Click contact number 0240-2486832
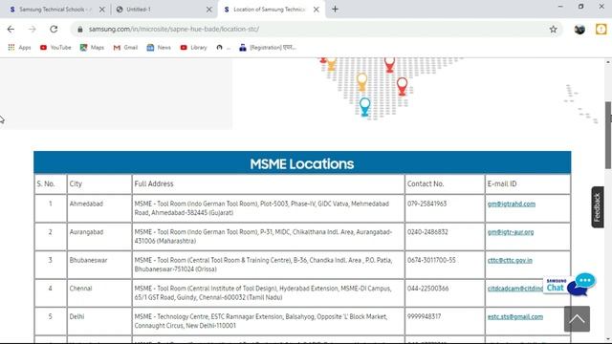This screenshot has width=612, height=344. point(427,232)
